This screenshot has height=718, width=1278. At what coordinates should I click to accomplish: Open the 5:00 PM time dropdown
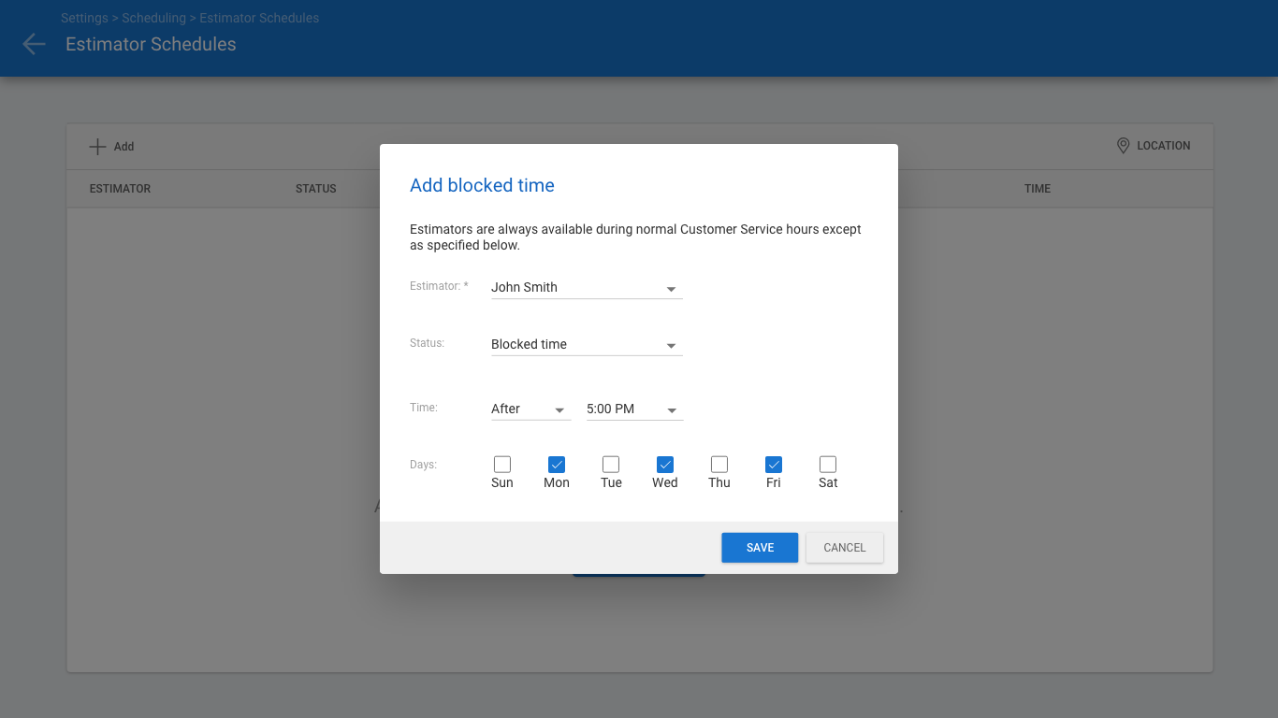coord(634,409)
